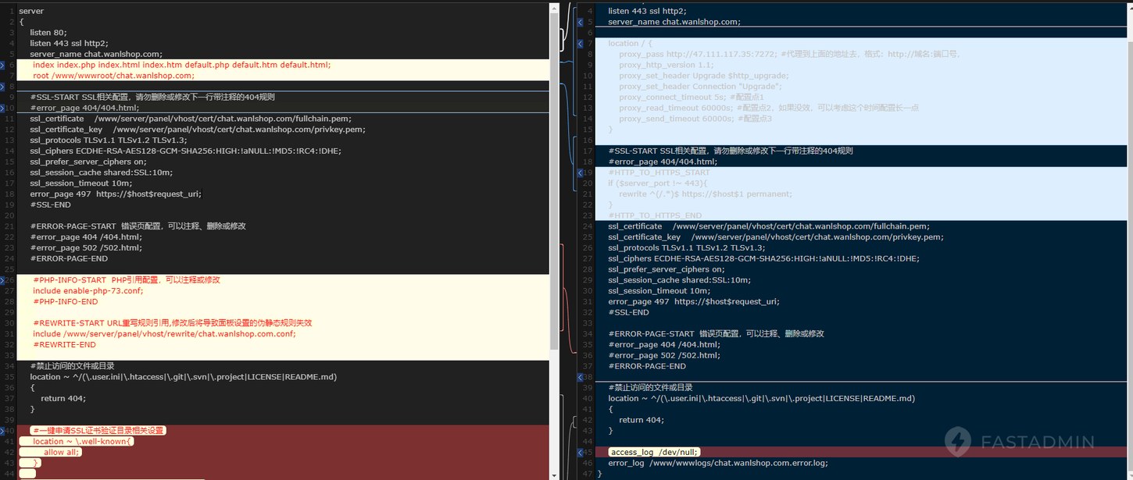This screenshot has height=480, width=1133.
Task: Click the 'listen 80;' line in left pane
Action: (x=48, y=33)
